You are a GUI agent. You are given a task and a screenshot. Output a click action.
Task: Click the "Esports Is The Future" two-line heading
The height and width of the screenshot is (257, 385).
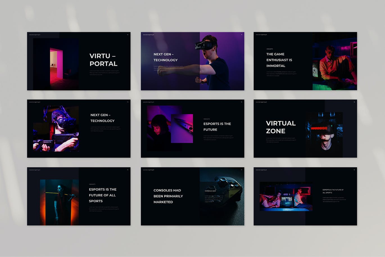pos(217,127)
